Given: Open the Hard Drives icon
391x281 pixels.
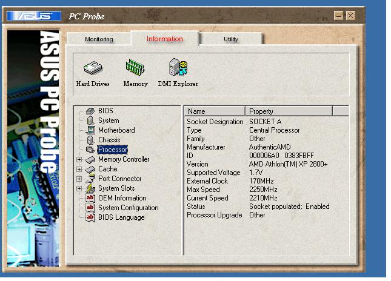Looking at the screenshot, I should point(93,68).
